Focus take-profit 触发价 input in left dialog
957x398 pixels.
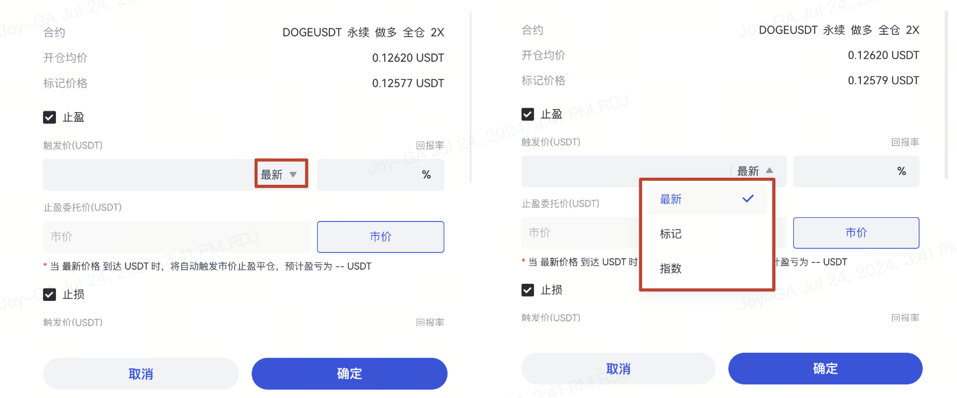point(147,175)
